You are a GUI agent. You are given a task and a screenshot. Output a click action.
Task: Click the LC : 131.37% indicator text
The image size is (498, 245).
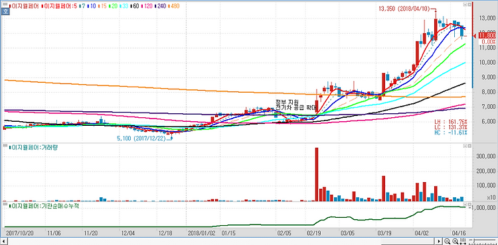point(451,127)
